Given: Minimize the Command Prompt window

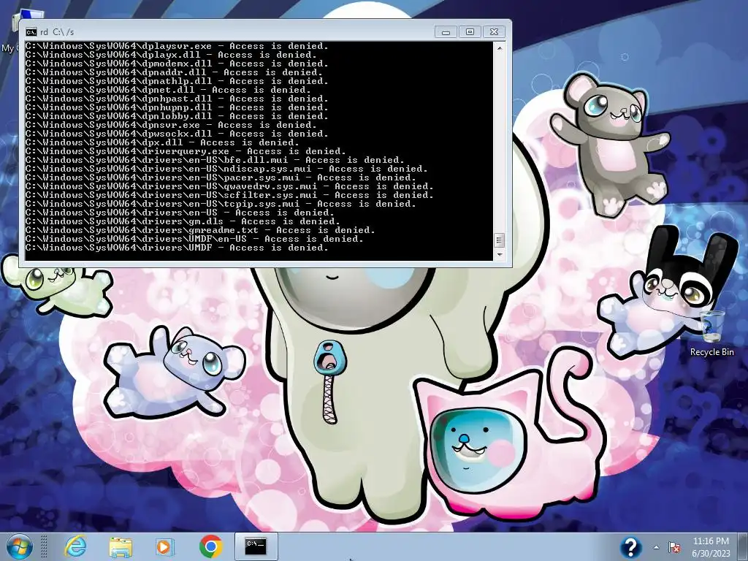Looking at the screenshot, I should point(446,32).
